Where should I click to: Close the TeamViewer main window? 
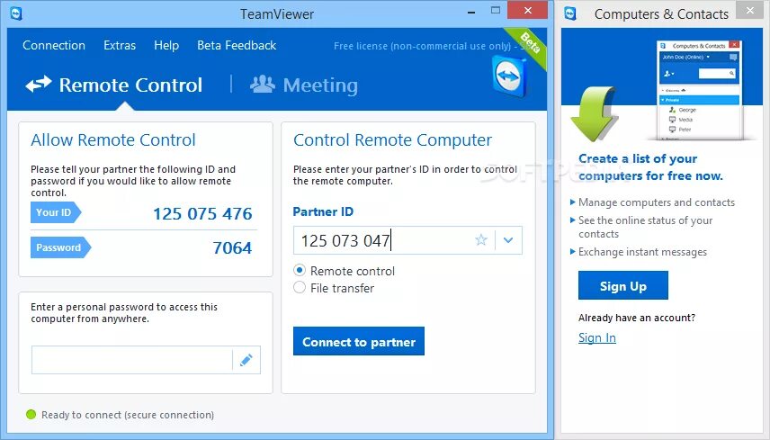click(527, 10)
